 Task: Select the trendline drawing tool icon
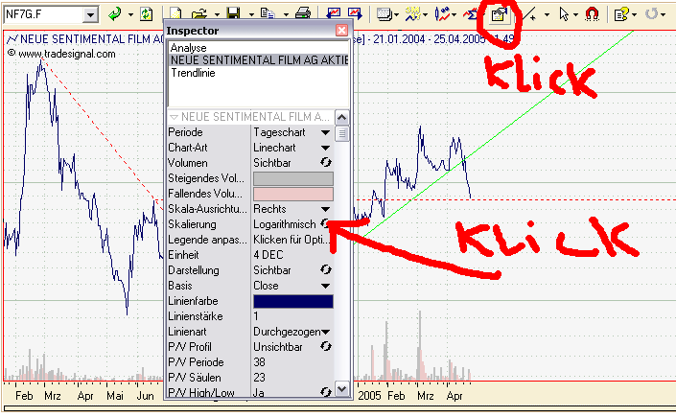point(530,14)
